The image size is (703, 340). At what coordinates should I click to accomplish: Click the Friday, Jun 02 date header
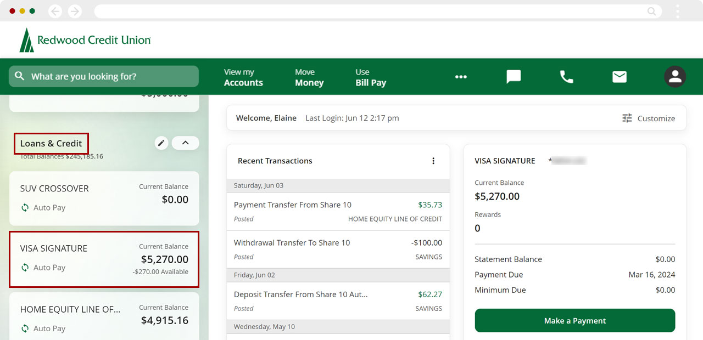338,275
